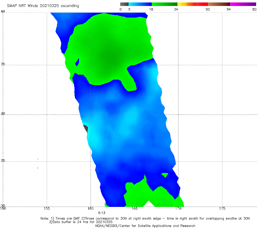Click the dark gray low-wind patch on the swath edge
260x228 pixels.
(86, 129)
